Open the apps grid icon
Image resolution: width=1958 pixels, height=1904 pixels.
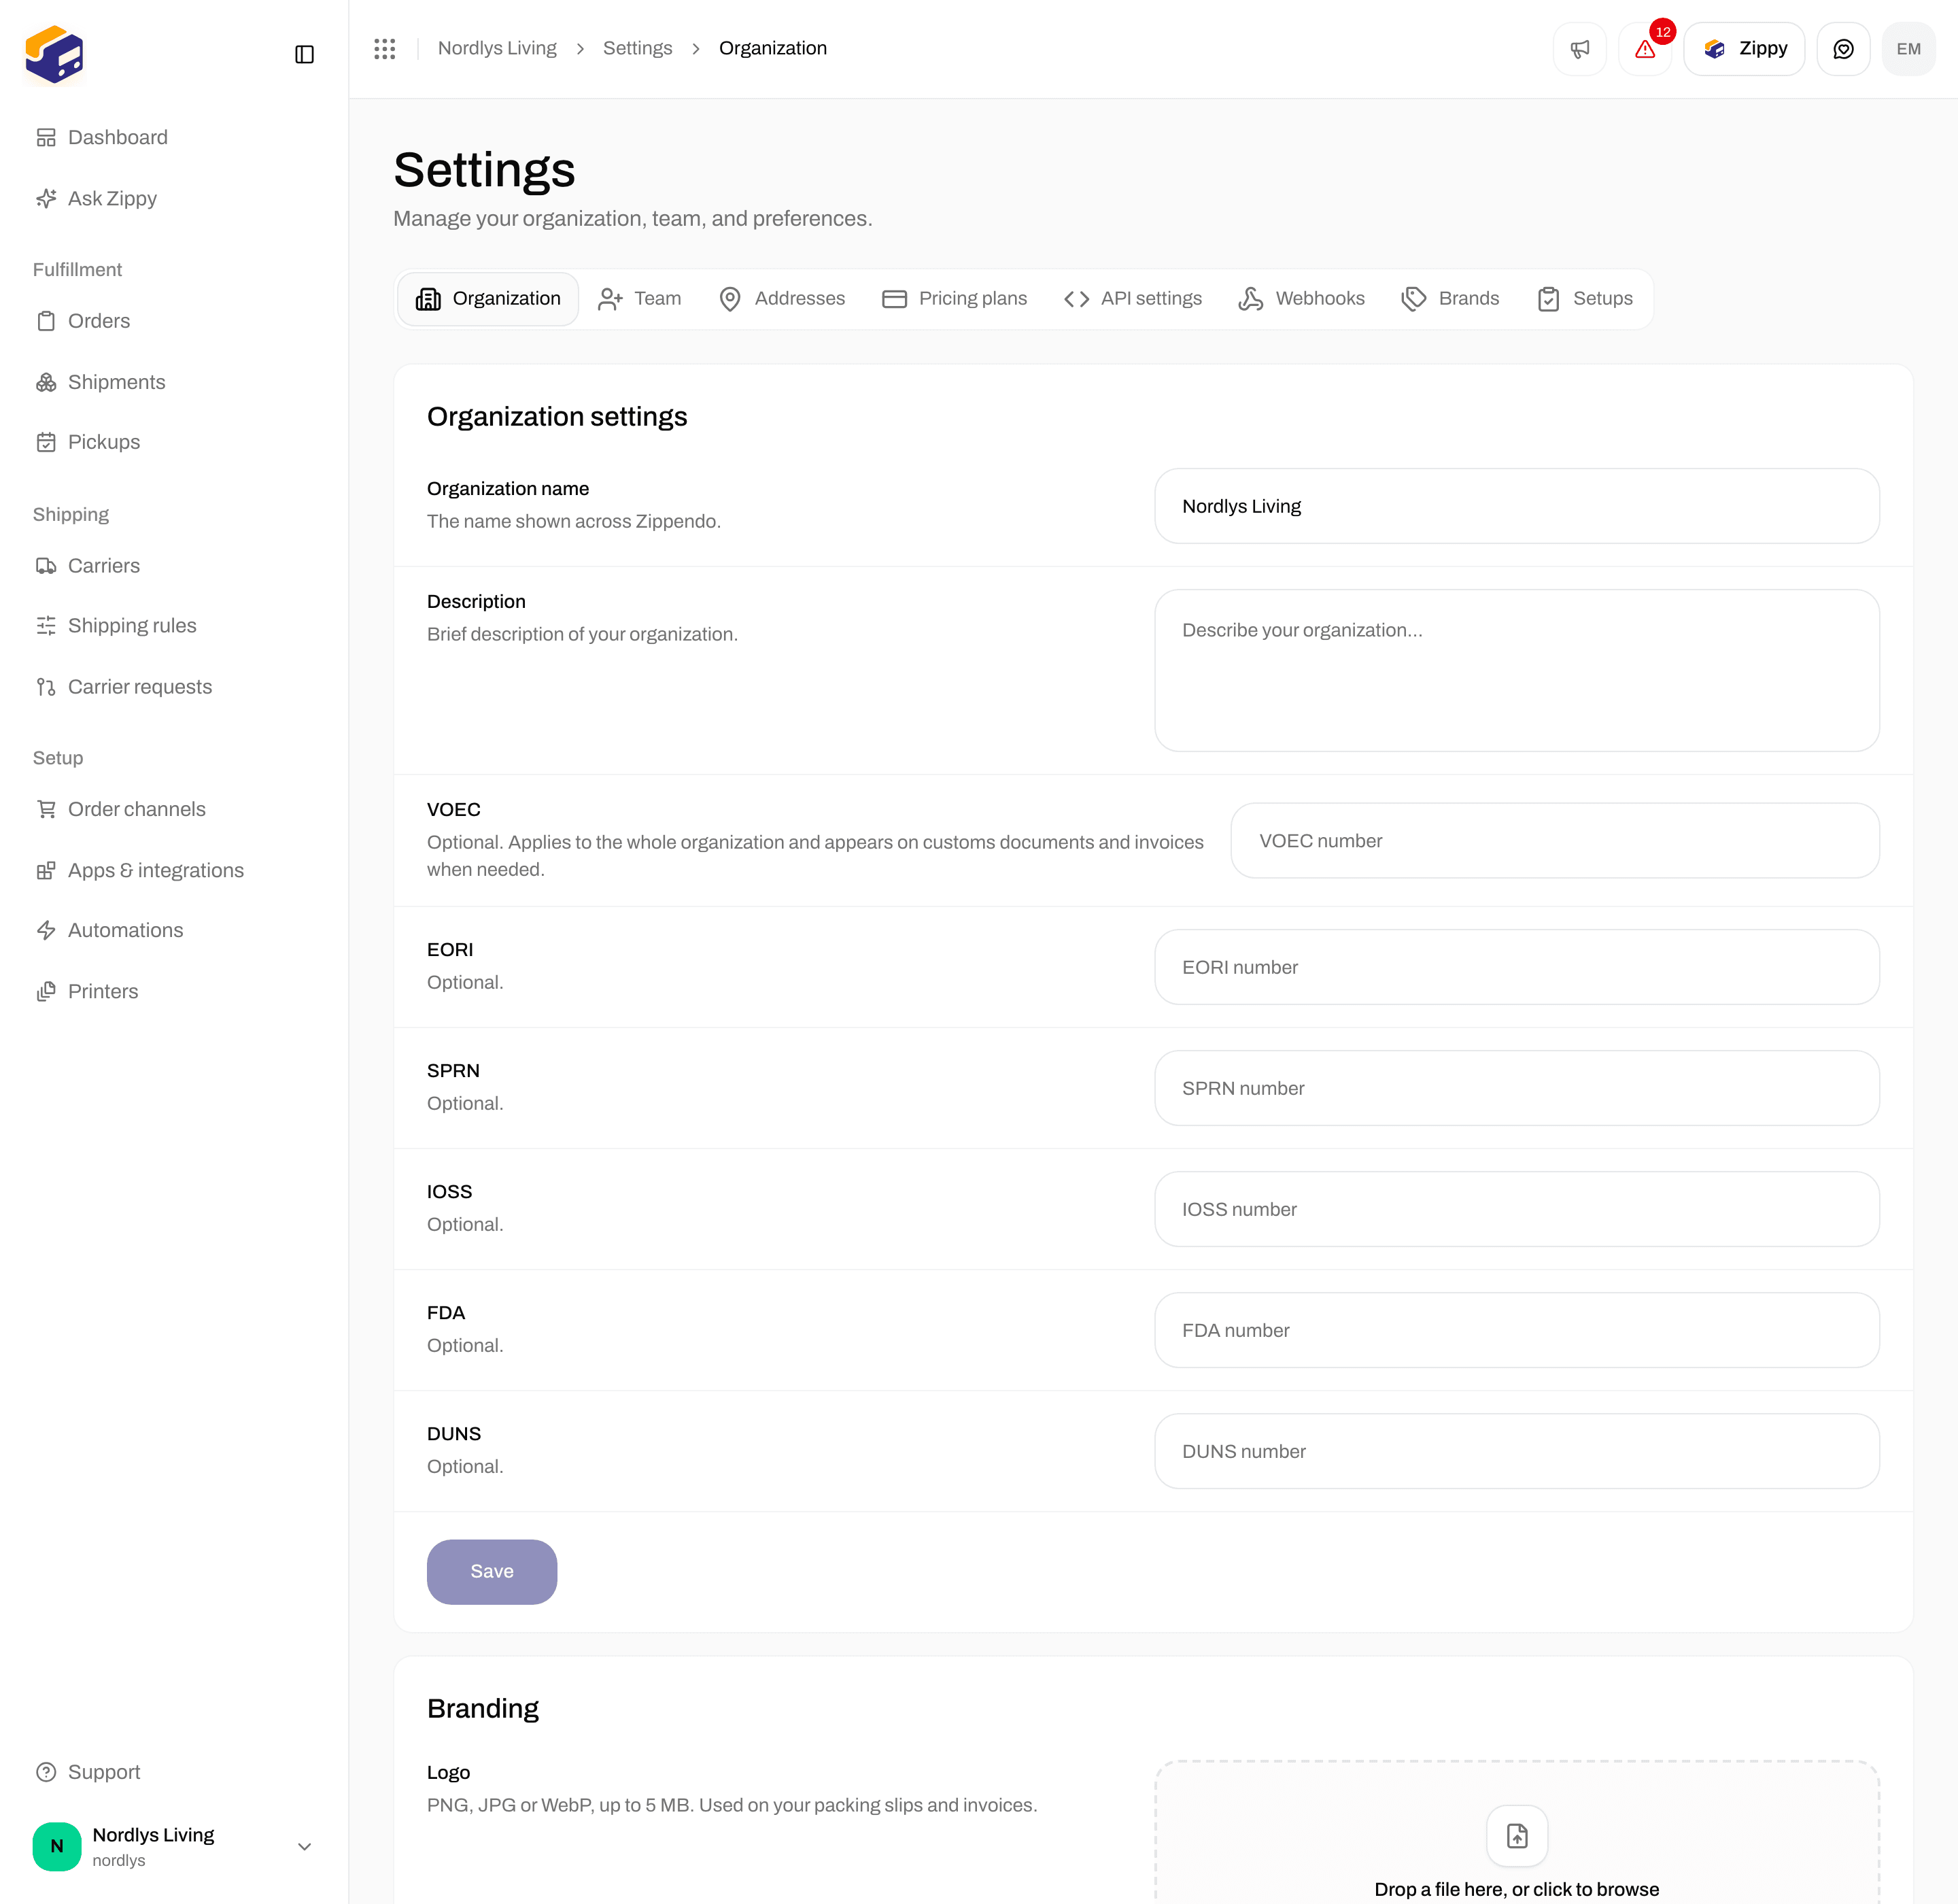[385, 49]
